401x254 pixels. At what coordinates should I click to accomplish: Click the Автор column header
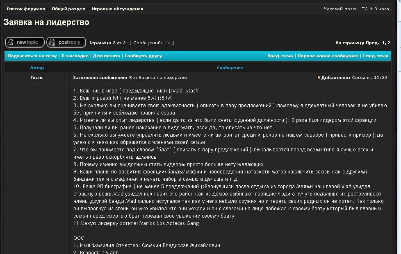click(x=37, y=67)
